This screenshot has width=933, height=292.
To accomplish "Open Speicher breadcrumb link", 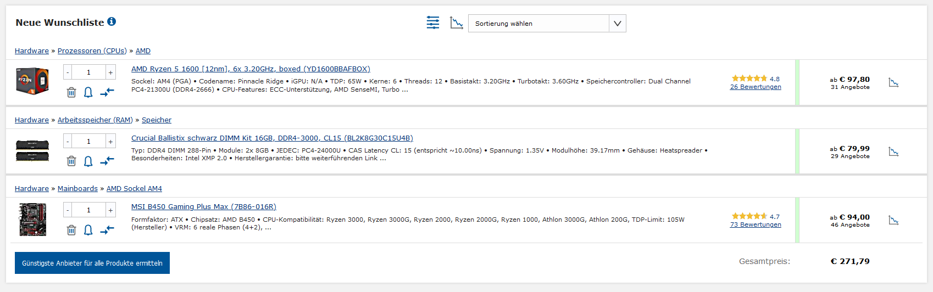I will [x=157, y=120].
